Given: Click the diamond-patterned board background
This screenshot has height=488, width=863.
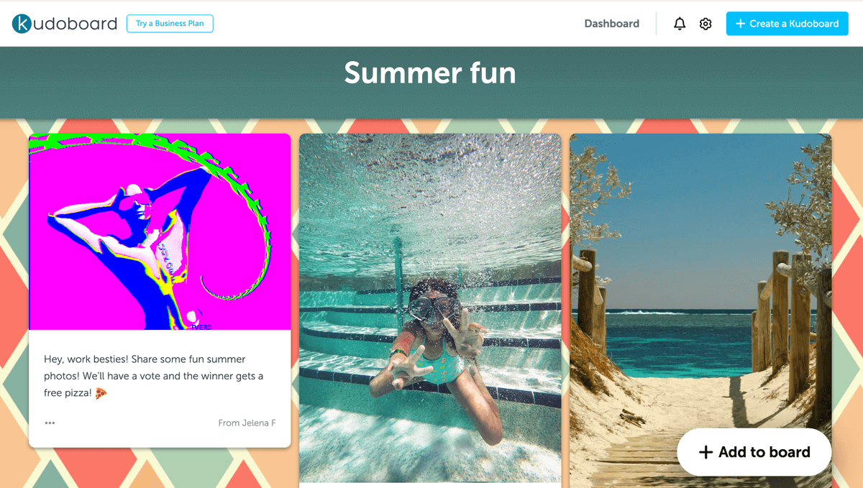Looking at the screenshot, I should pos(14,287).
